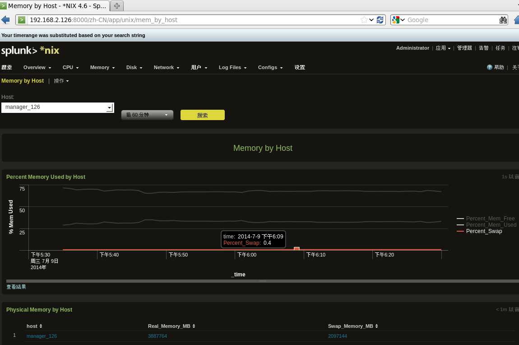Click the 查看结果 view results link

pyautogui.click(x=16, y=287)
